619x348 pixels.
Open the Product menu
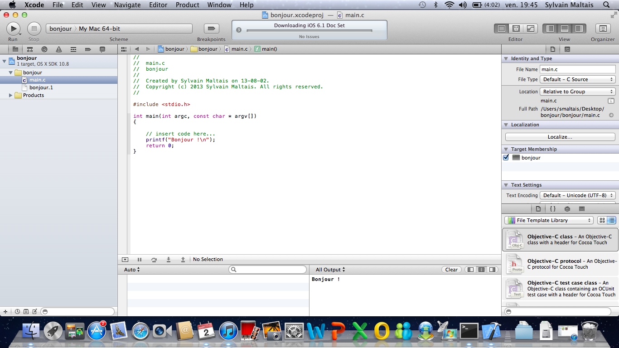pyautogui.click(x=187, y=5)
